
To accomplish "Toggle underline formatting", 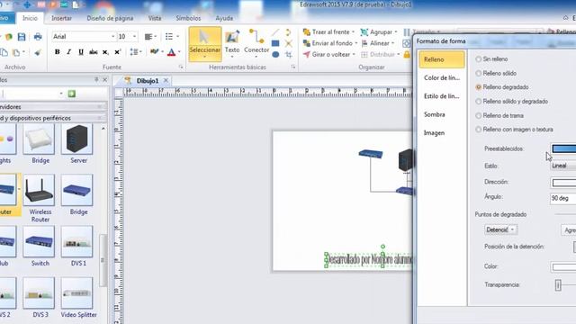I will tap(81, 52).
